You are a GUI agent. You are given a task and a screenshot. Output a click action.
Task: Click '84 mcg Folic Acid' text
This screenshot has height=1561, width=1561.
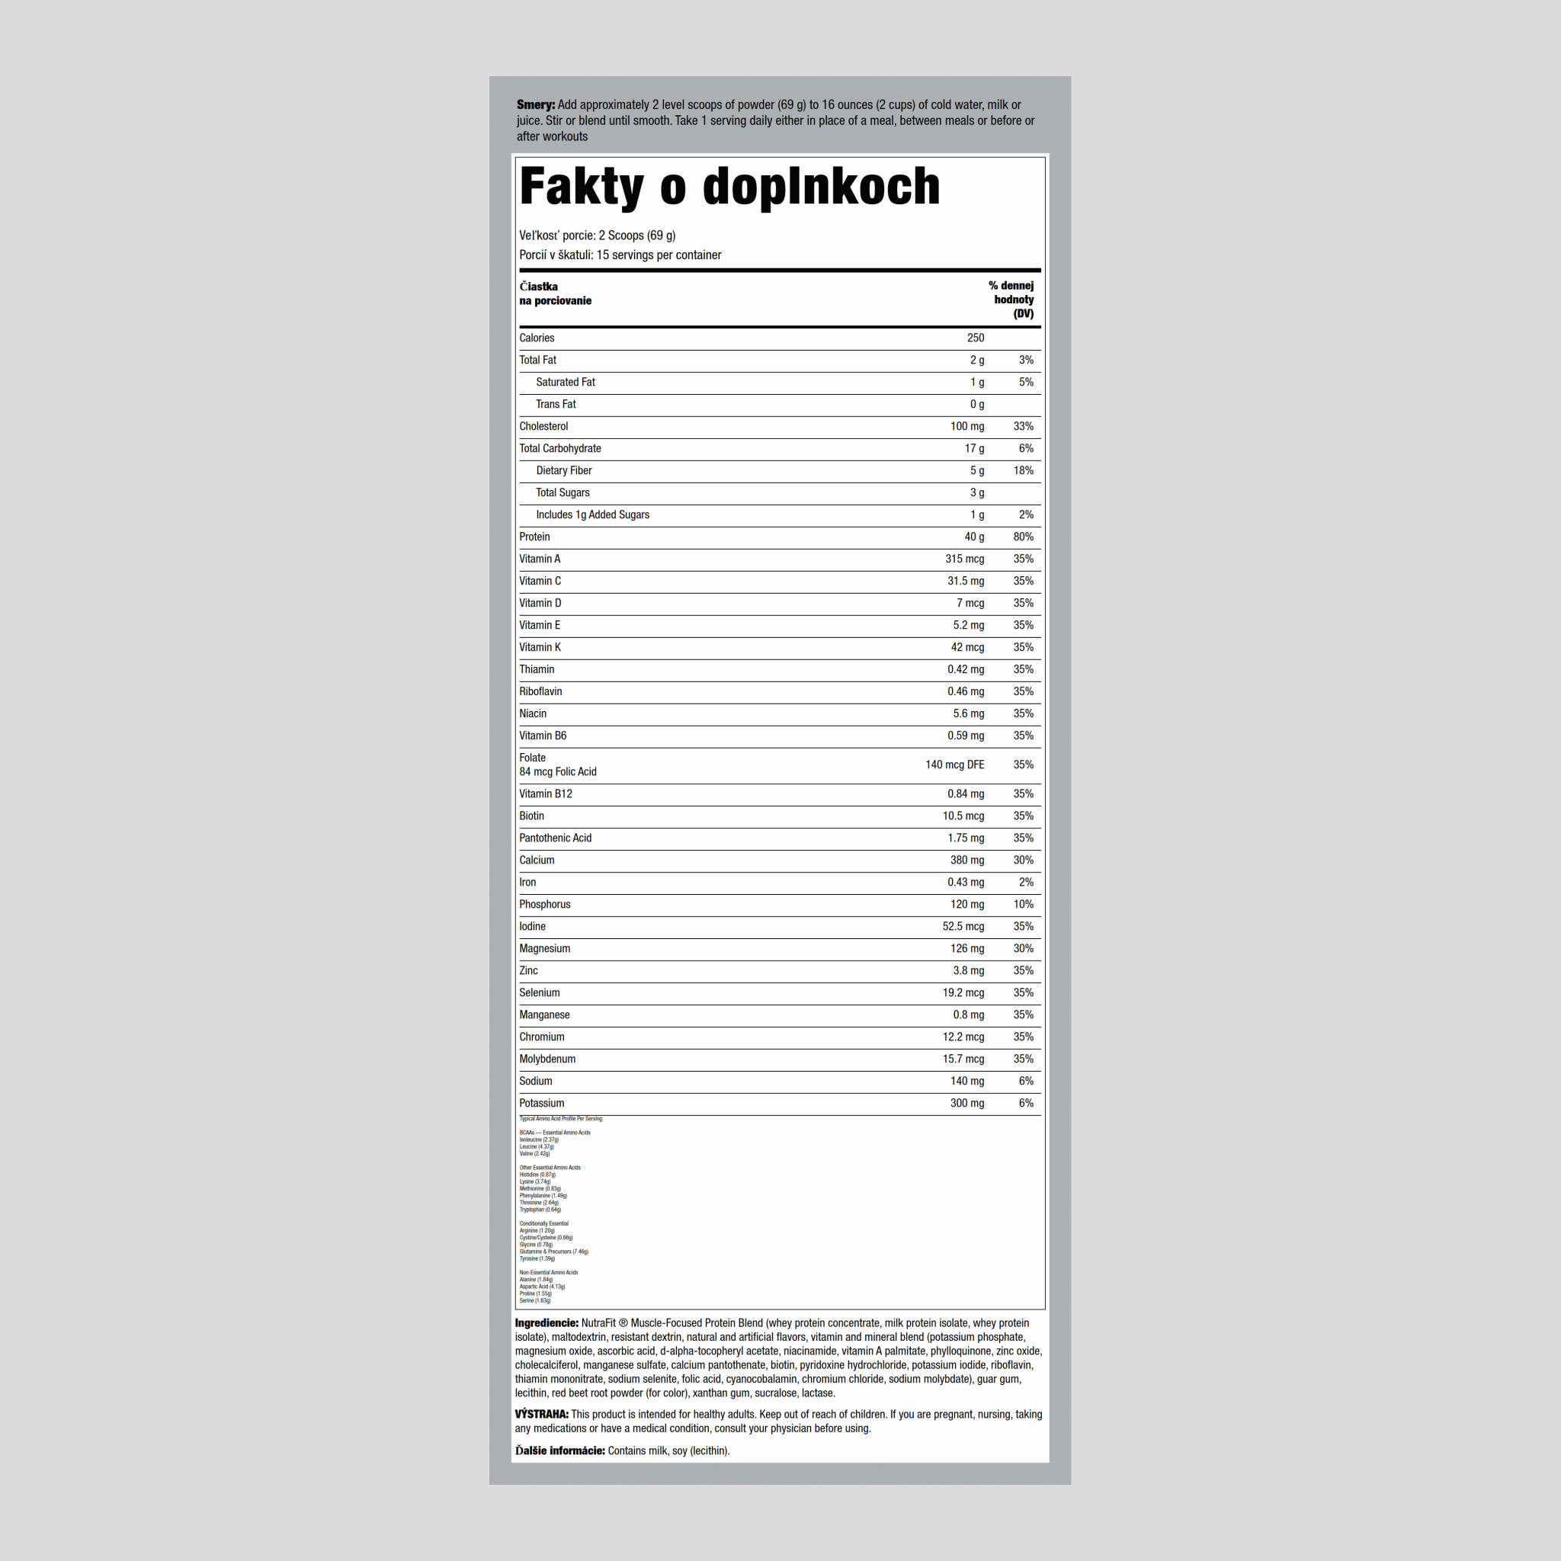pyautogui.click(x=557, y=771)
